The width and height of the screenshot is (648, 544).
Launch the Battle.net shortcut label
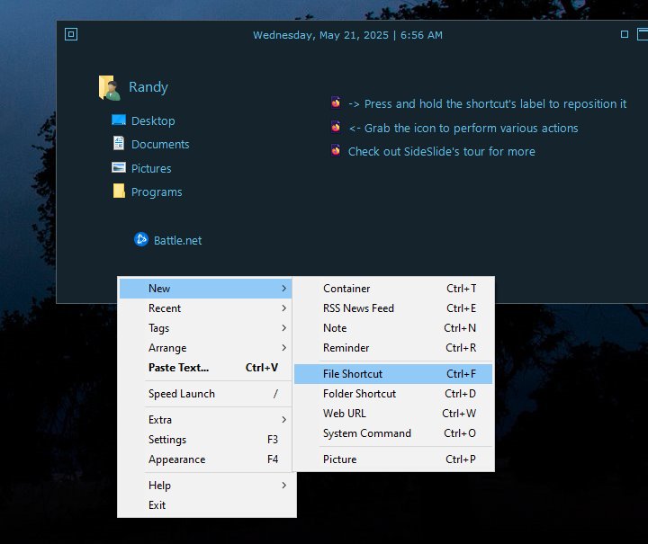point(177,241)
